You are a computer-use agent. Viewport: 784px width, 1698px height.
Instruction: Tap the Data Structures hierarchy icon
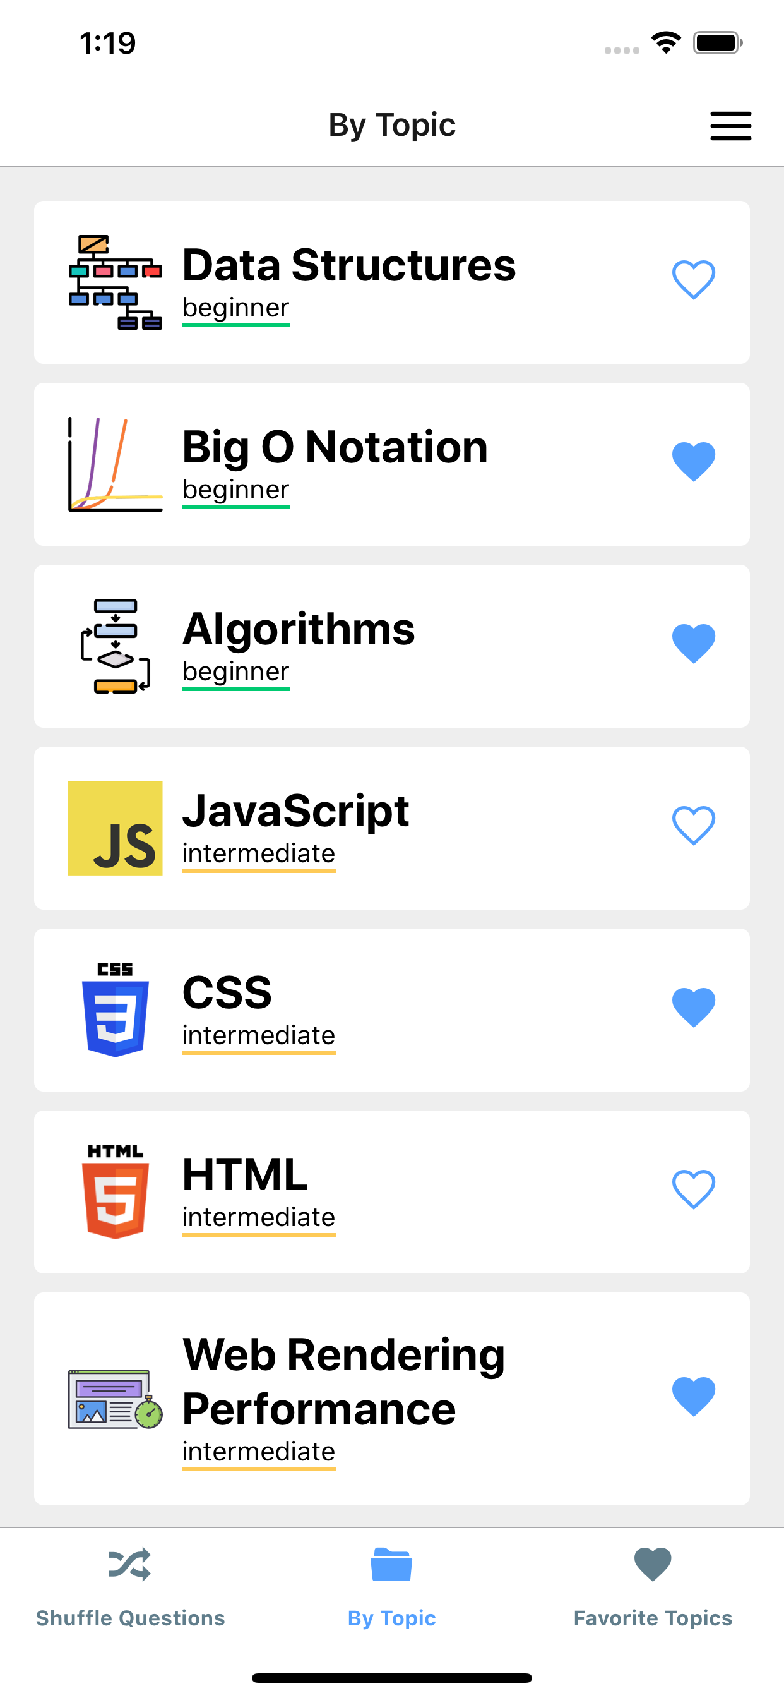click(x=116, y=282)
